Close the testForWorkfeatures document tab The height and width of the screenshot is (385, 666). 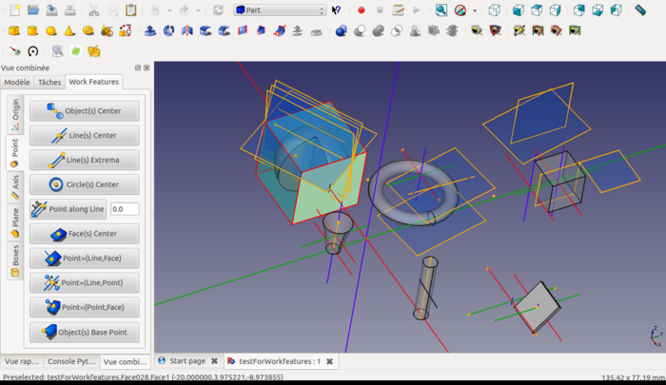click(330, 361)
